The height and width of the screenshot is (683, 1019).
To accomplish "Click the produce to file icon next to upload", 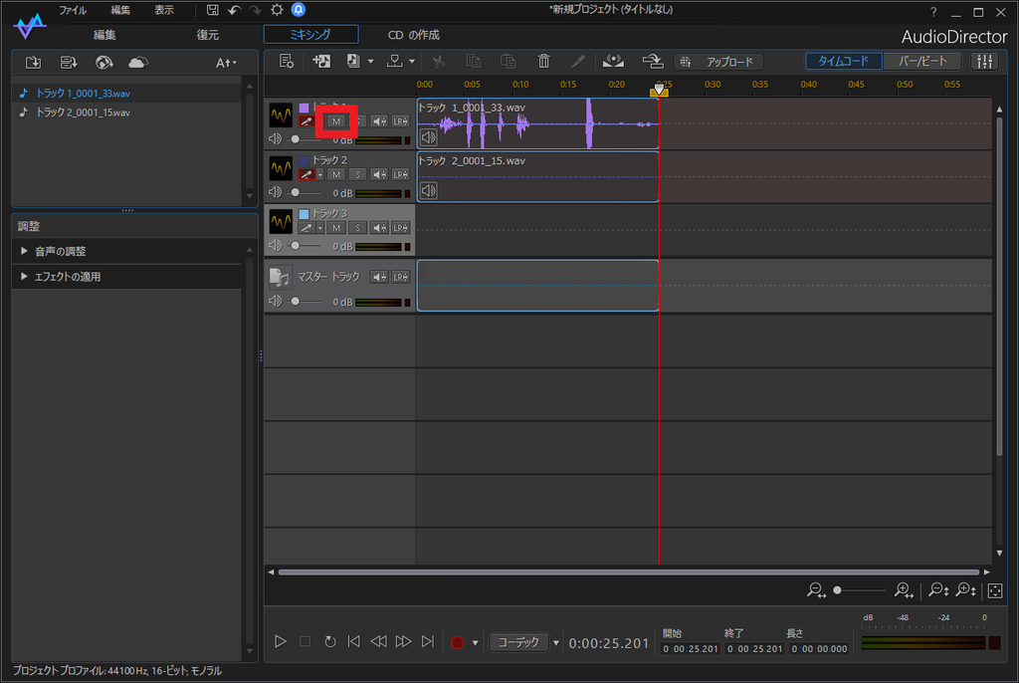I will [x=653, y=61].
